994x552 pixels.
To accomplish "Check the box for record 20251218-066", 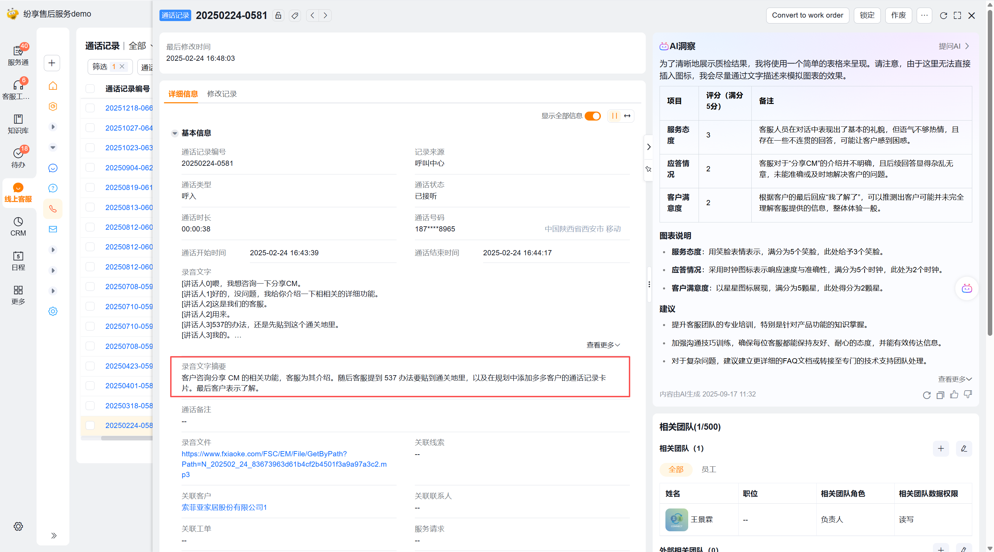I will [90, 108].
